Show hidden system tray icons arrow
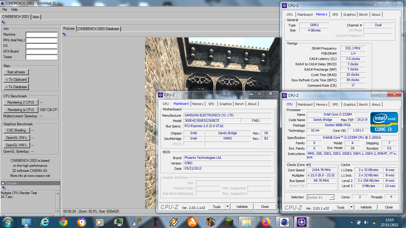Image resolution: width=406 pixels, height=228 pixels. click(352, 222)
